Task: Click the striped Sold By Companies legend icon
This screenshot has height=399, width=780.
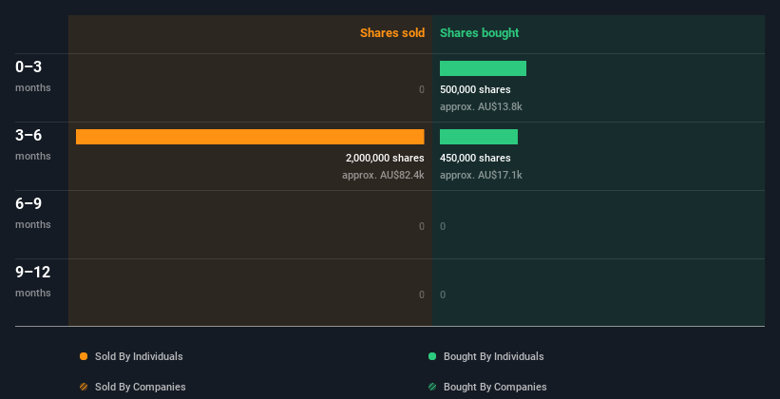Action: tap(84, 387)
